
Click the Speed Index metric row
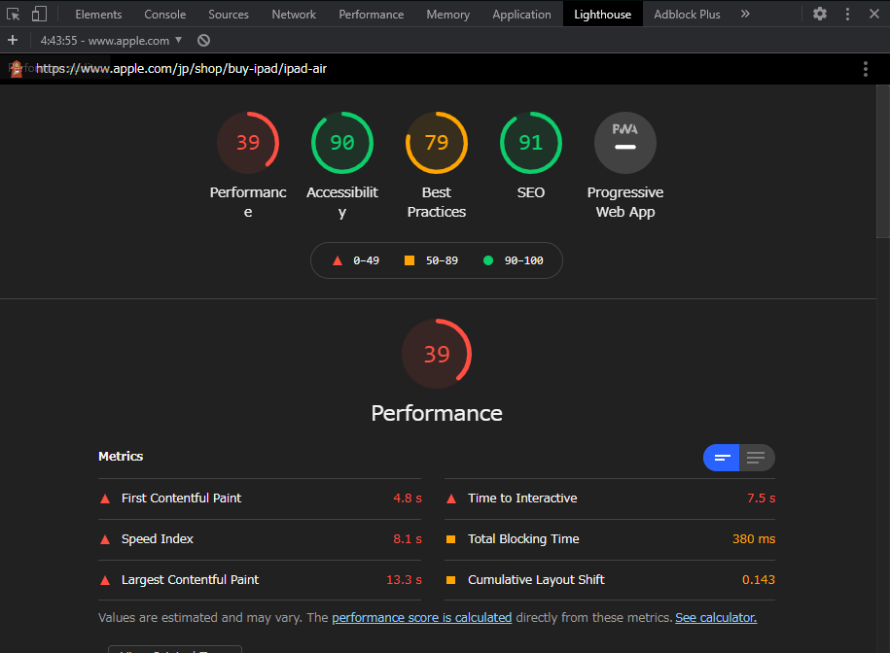pyautogui.click(x=260, y=539)
